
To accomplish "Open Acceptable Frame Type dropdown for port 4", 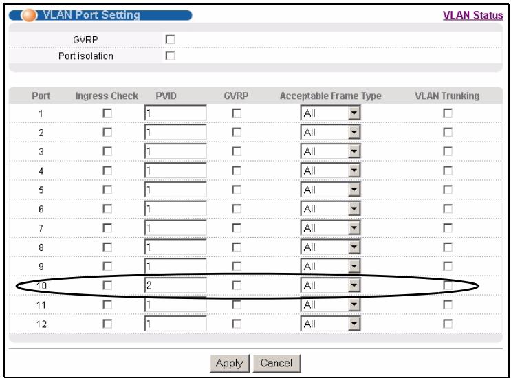I will pyautogui.click(x=330, y=170).
